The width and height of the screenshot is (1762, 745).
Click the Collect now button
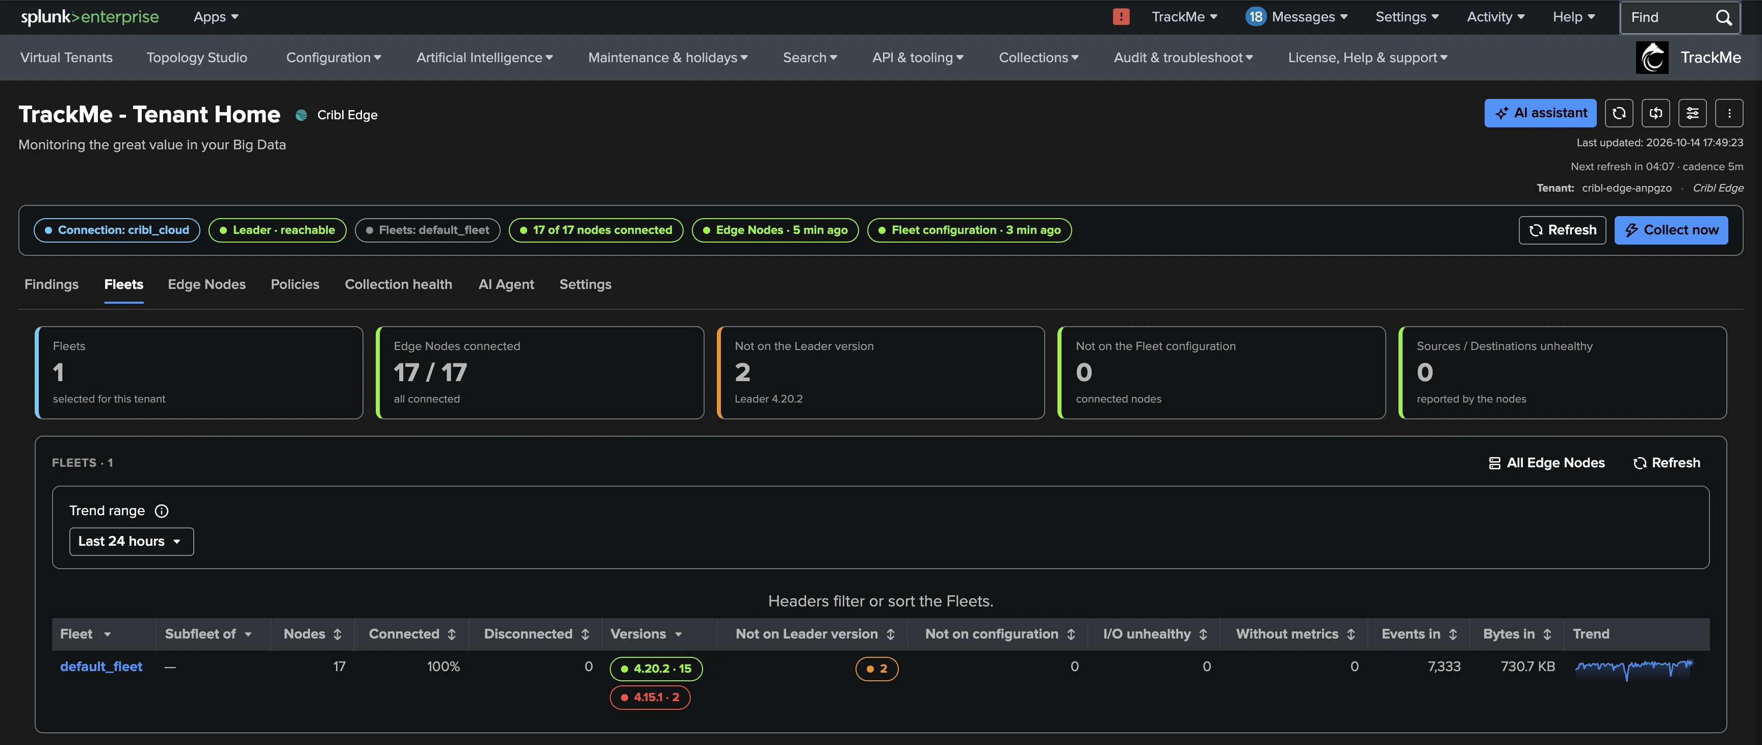click(x=1671, y=230)
